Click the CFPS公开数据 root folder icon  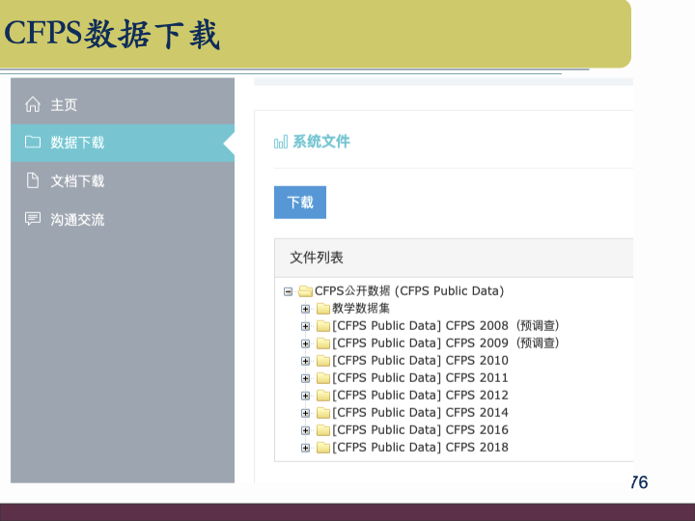(305, 291)
